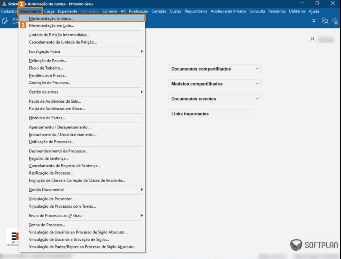This screenshot has height=259, width=341.
Task: Select Retificação de Processo entry
Action: click(x=82, y=173)
